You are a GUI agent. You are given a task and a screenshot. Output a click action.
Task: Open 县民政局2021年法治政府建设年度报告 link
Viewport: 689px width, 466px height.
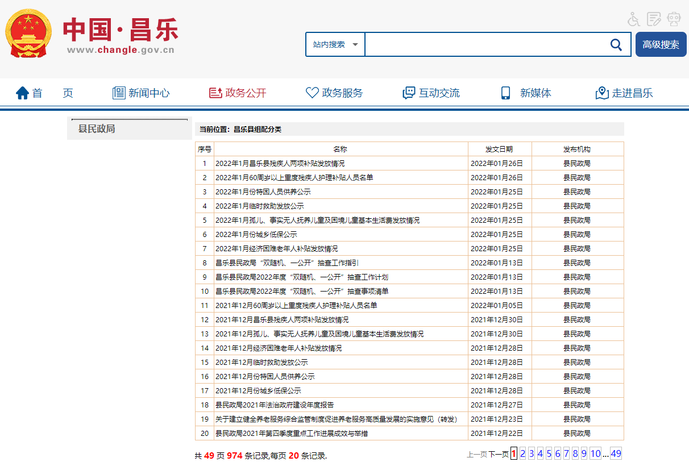(x=274, y=405)
